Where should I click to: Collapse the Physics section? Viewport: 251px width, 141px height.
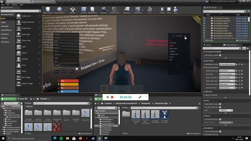pos(204,116)
